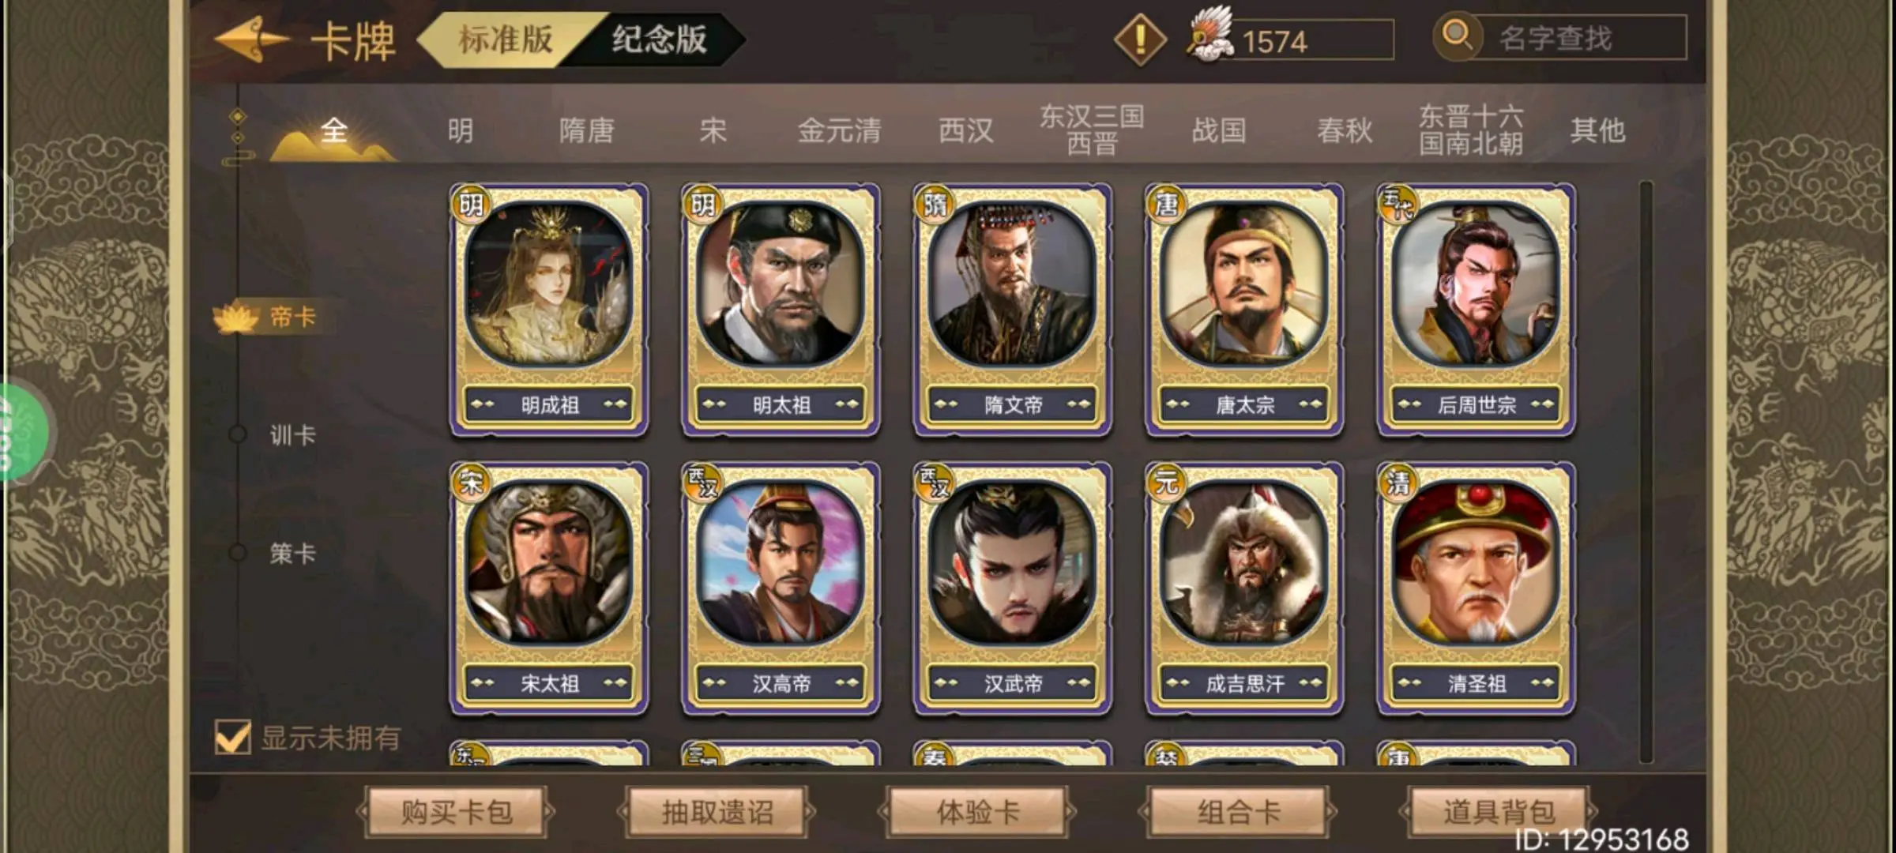Screen dimensions: 1896x853
Task: Click the 购买卡包 button
Action: (x=457, y=811)
